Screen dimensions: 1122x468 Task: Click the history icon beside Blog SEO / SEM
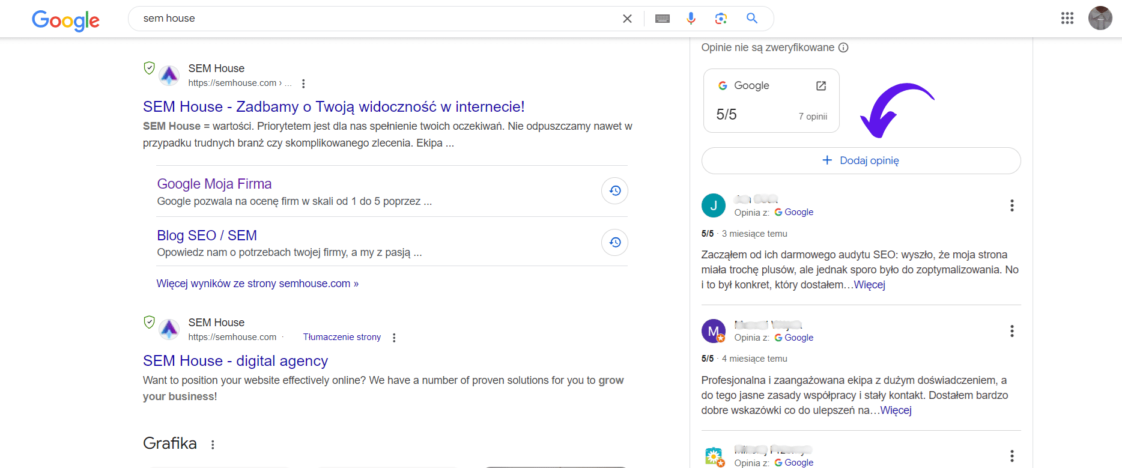615,242
